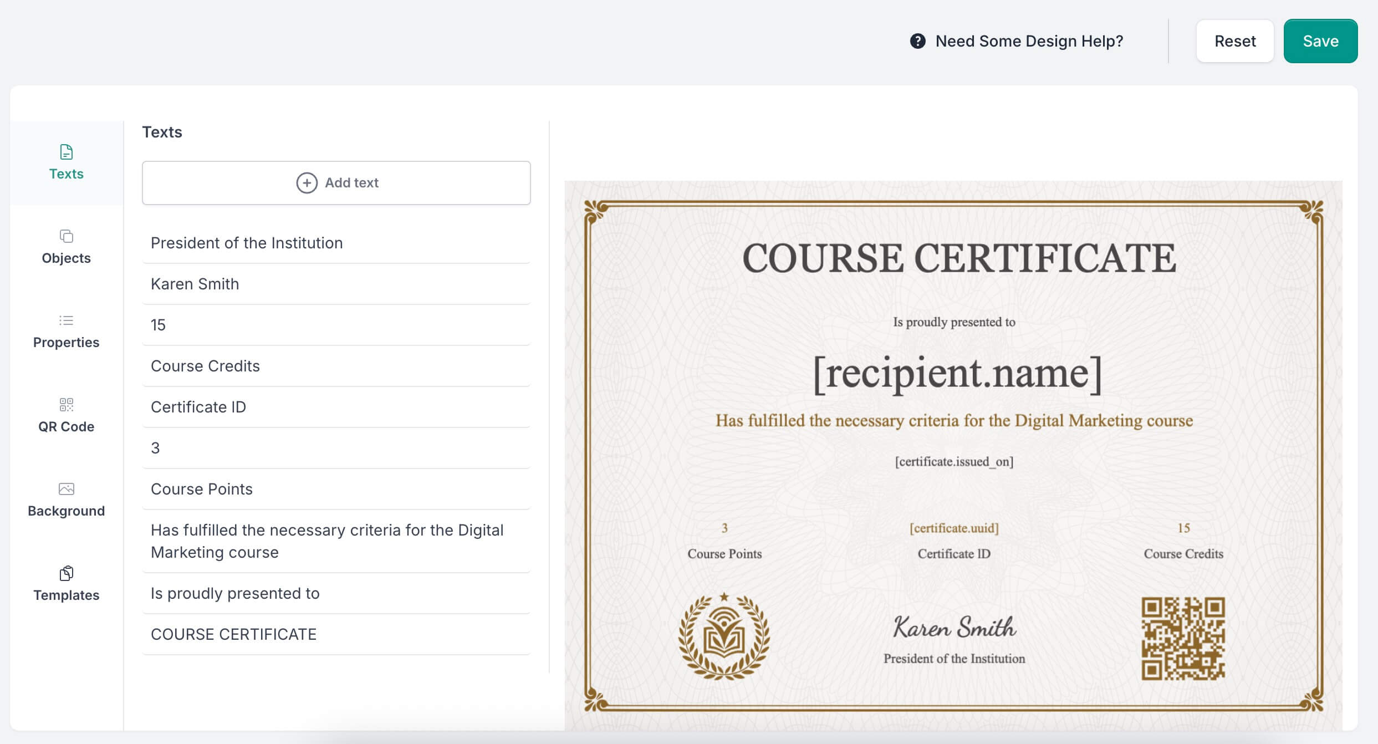1378x744 pixels.
Task: Click the Add text button
Action: [336, 183]
